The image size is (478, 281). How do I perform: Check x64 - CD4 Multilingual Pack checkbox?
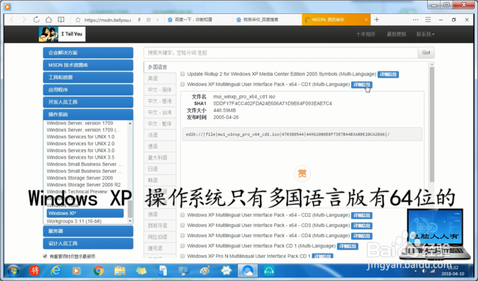182,236
